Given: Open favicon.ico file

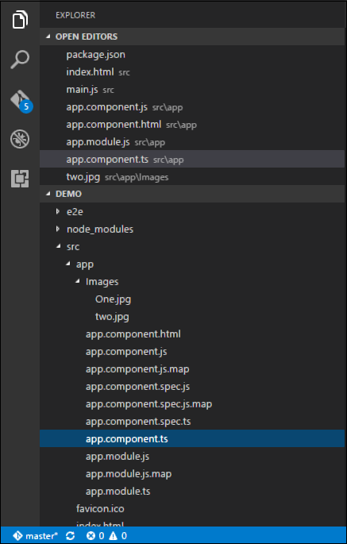Looking at the screenshot, I should click(192, 508).
